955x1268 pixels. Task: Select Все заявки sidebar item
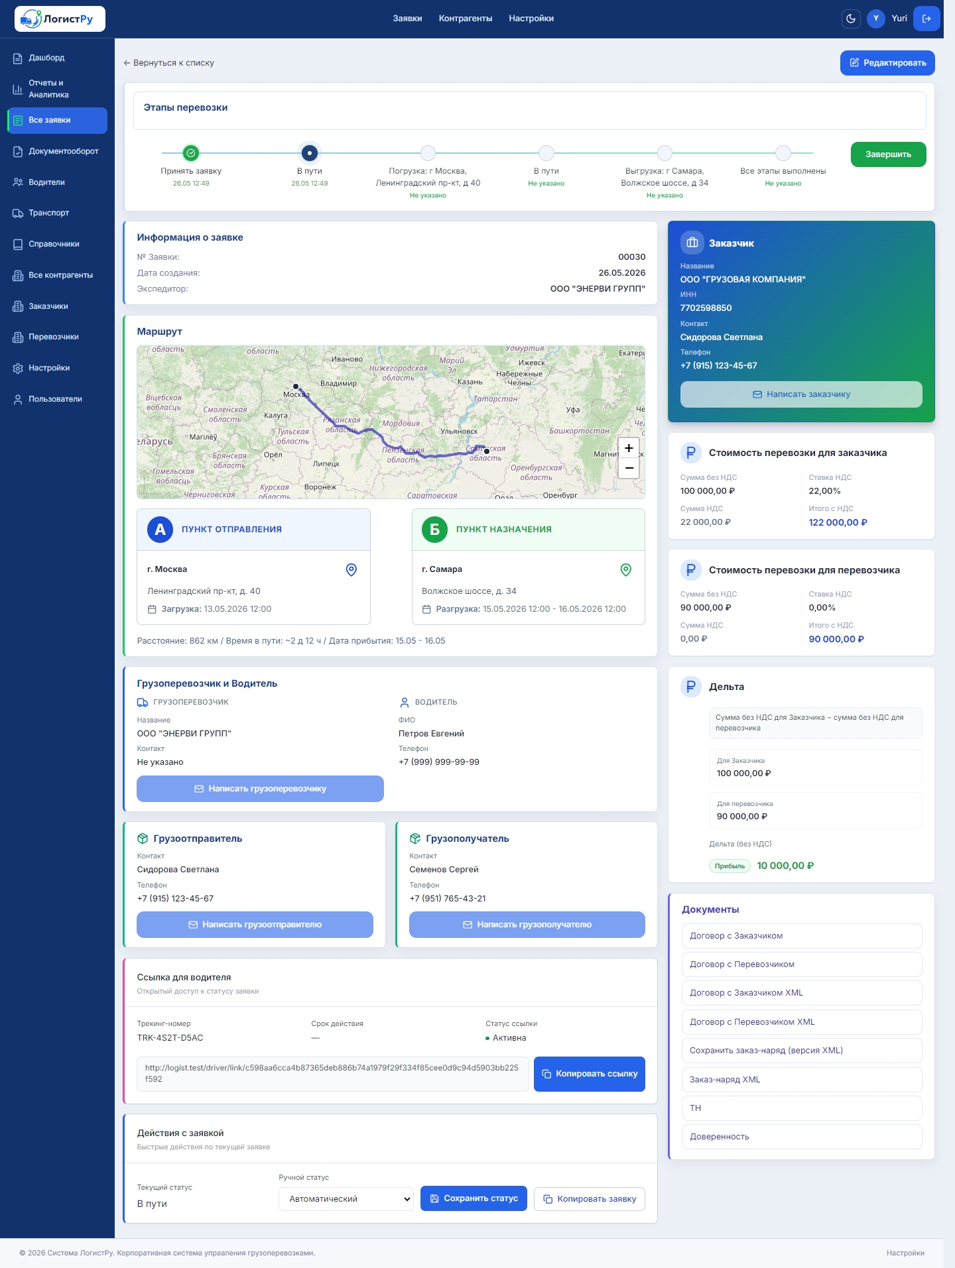coord(57,121)
